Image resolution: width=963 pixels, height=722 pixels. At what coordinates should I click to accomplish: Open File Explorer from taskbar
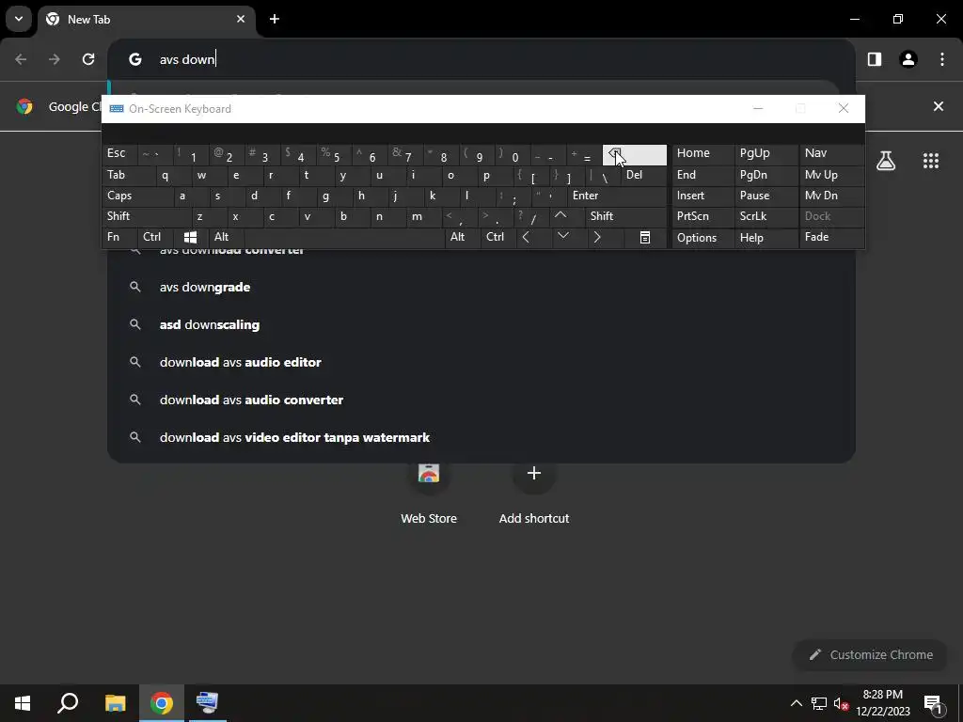tap(115, 703)
